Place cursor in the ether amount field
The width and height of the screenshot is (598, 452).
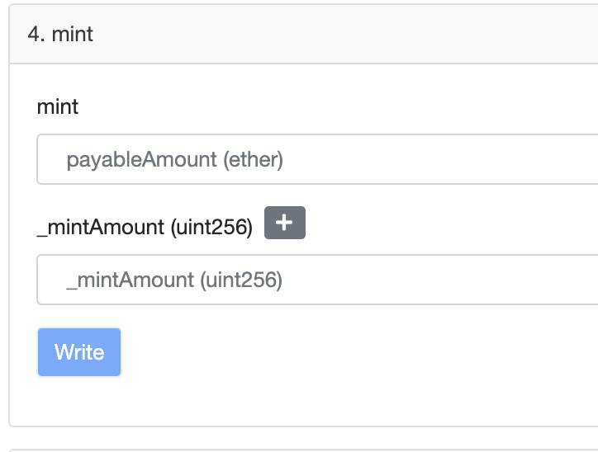317,159
